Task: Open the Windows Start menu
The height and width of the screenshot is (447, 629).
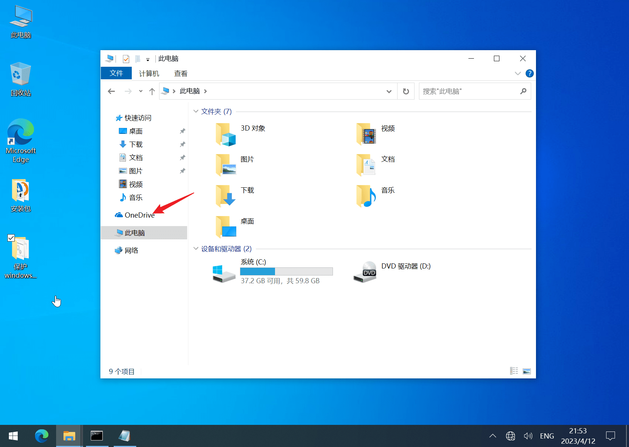Action: [x=13, y=436]
